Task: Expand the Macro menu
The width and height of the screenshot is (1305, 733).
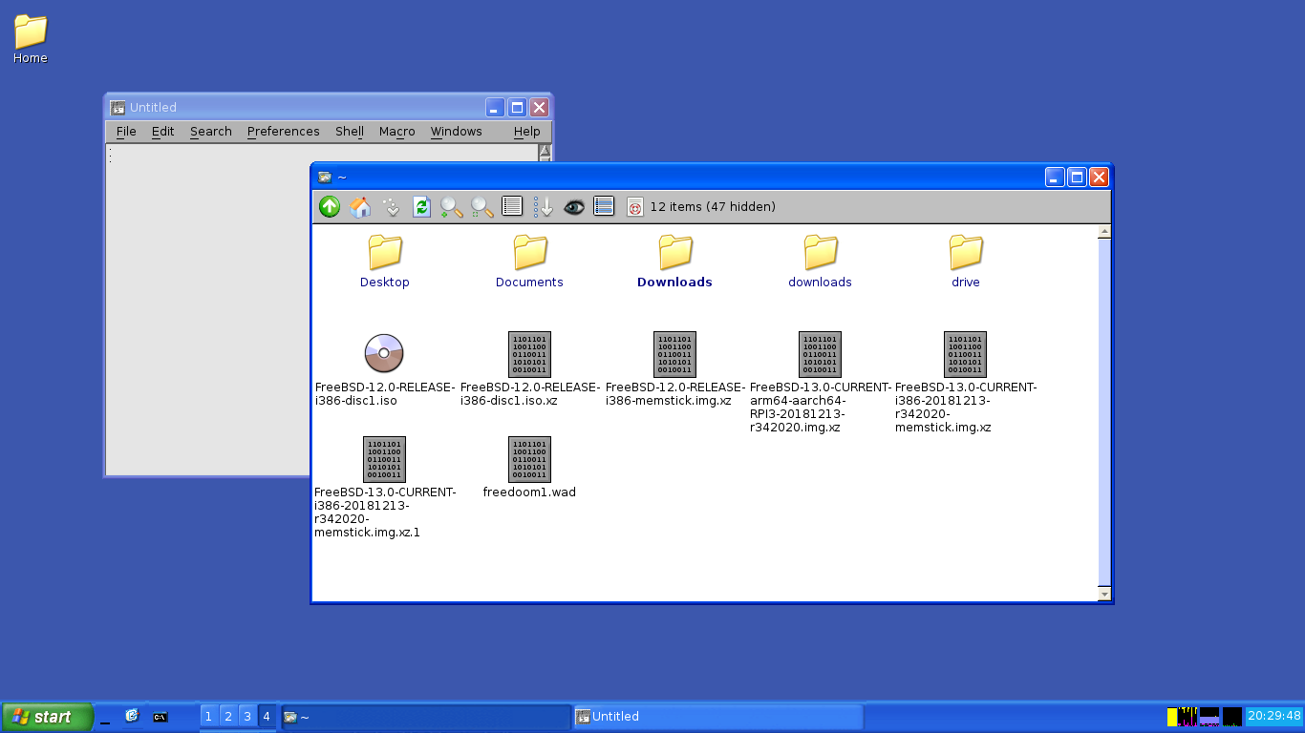Action: tap(396, 132)
